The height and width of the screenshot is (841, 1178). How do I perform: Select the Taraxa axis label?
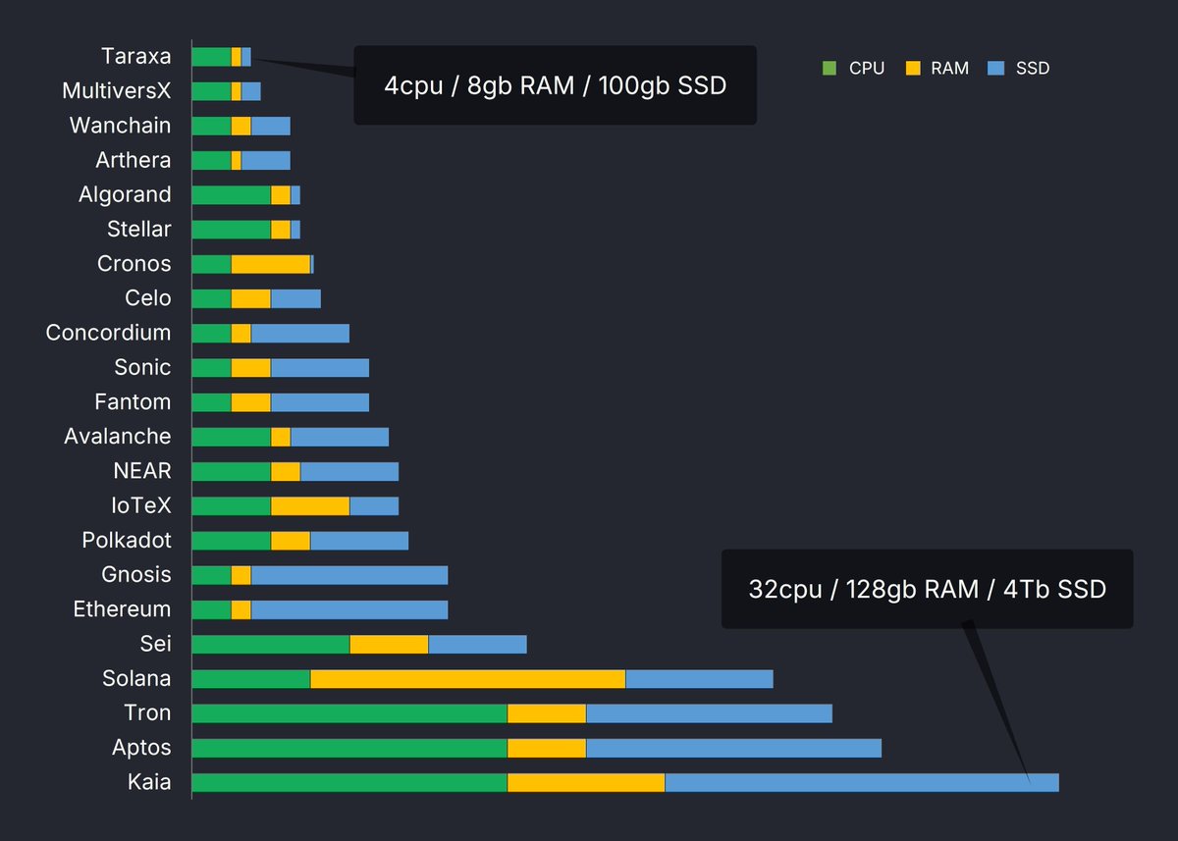pos(136,56)
